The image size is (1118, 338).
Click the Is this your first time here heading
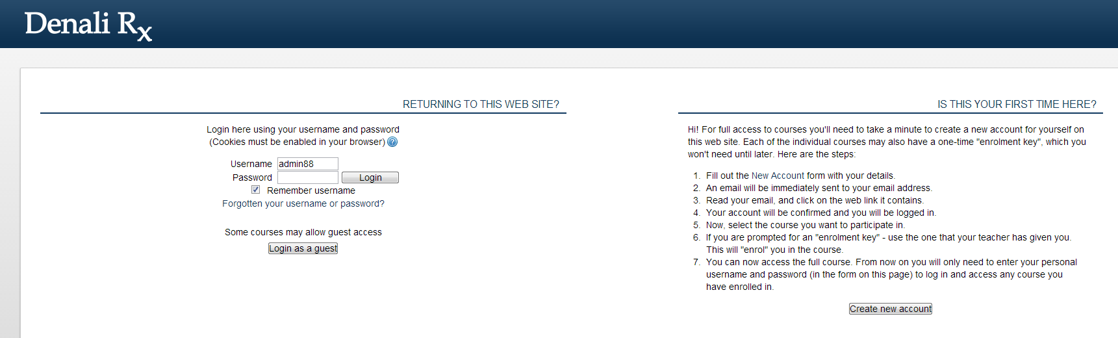[1016, 104]
